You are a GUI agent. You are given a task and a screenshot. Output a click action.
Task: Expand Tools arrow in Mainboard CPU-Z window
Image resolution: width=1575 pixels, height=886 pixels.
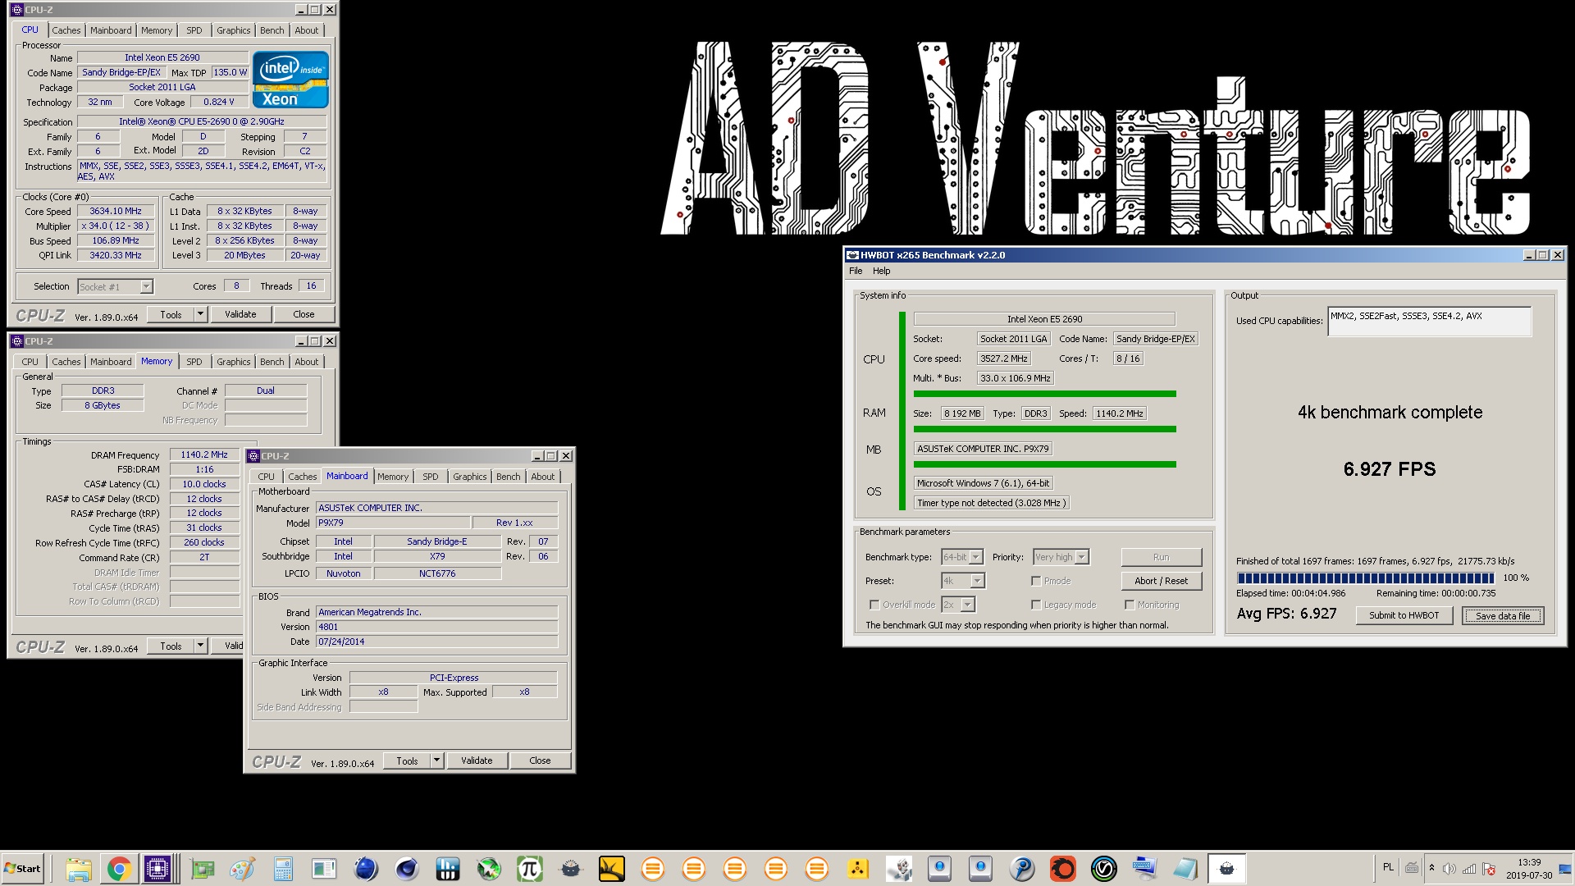[x=436, y=760]
